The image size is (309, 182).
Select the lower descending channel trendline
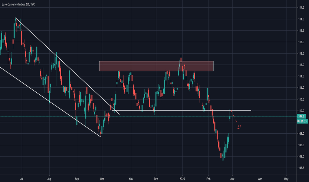tap(50, 102)
